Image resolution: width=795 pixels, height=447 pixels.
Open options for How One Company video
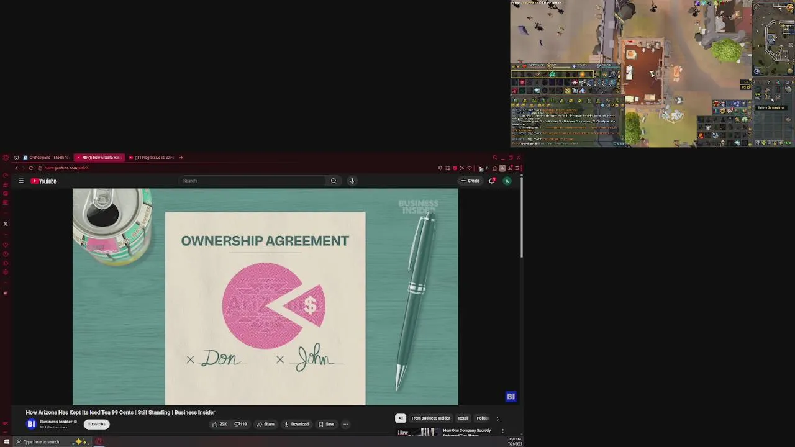click(x=502, y=431)
